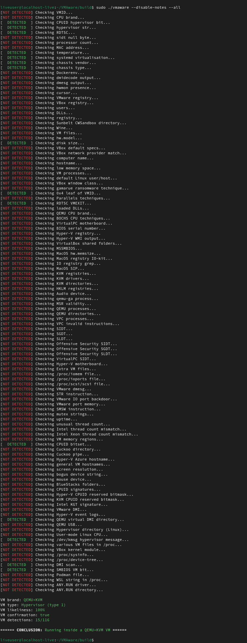This screenshot has width=247, height=643.
Task: Click the 'Checking /dev/kmsg hypervisor message...' line
Action: point(82,540)
